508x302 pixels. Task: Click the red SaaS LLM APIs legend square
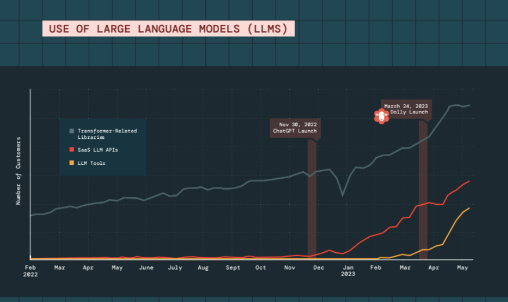coord(71,149)
